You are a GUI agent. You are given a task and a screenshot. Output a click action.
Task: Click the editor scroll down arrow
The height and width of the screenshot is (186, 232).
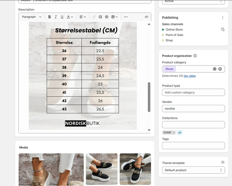149,130
